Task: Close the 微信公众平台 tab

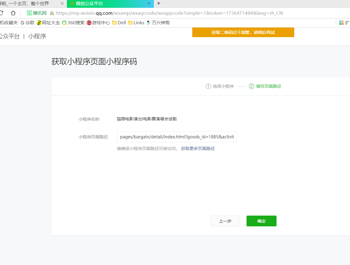Action: (149, 4)
